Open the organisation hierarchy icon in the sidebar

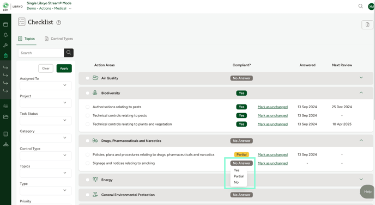5,145
